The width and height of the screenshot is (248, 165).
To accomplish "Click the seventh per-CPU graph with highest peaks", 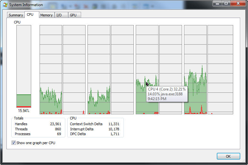I will click(195, 70).
